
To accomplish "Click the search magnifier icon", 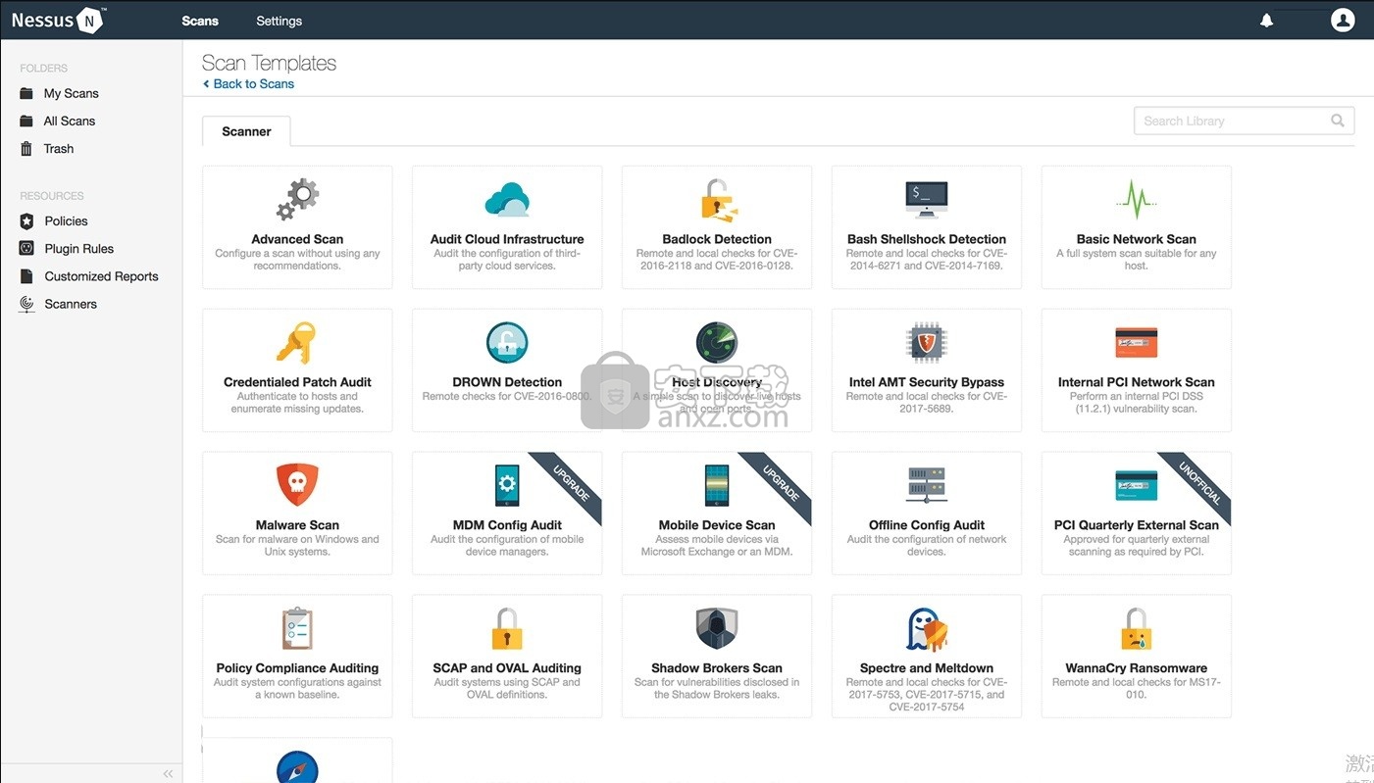I will point(1338,121).
